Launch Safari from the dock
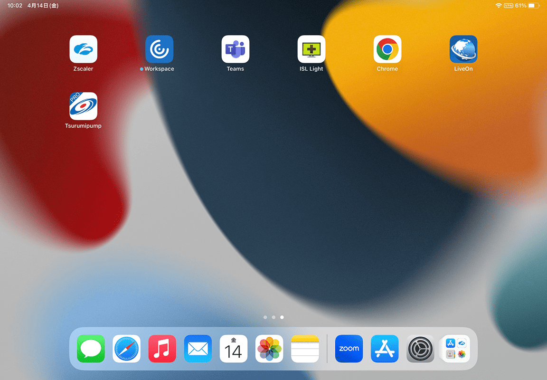The width and height of the screenshot is (547, 380). pos(126,349)
